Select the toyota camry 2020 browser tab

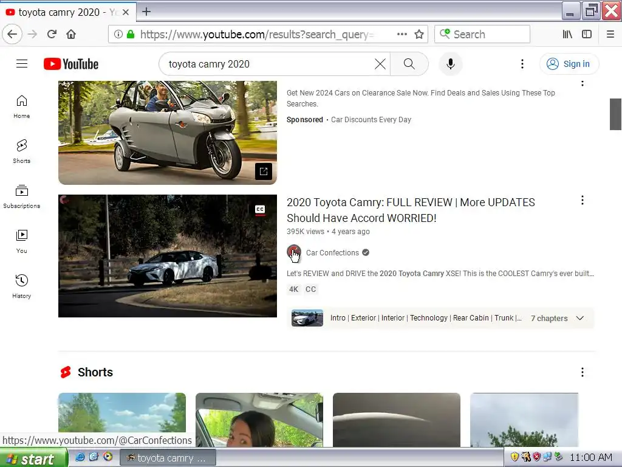point(68,12)
